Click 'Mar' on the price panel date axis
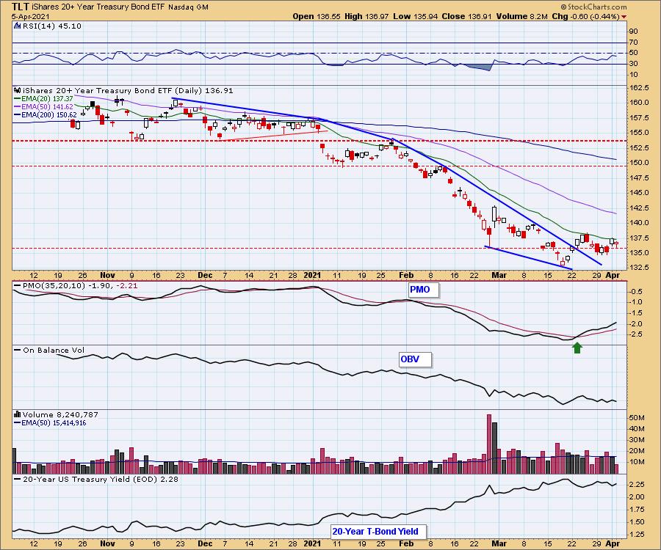The height and width of the screenshot is (550, 661). point(499,275)
